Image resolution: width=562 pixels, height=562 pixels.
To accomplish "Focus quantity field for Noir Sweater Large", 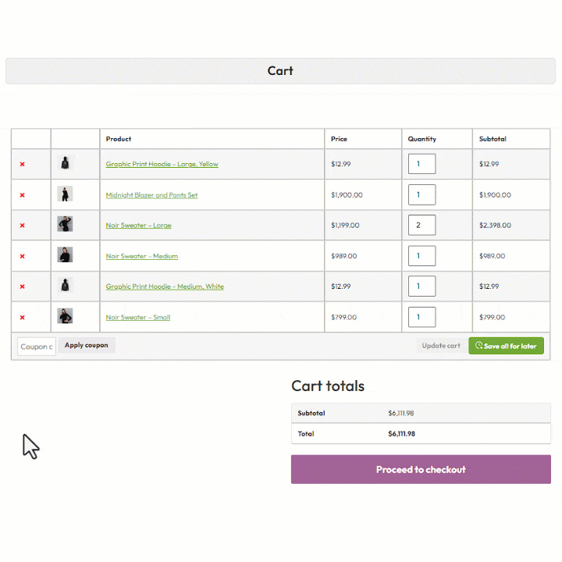I will pyautogui.click(x=421, y=226).
